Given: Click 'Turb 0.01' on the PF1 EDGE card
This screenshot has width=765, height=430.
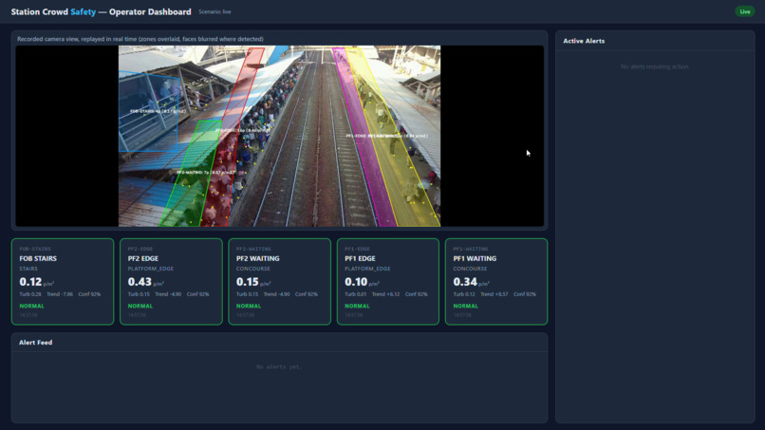Looking at the screenshot, I should coord(356,294).
